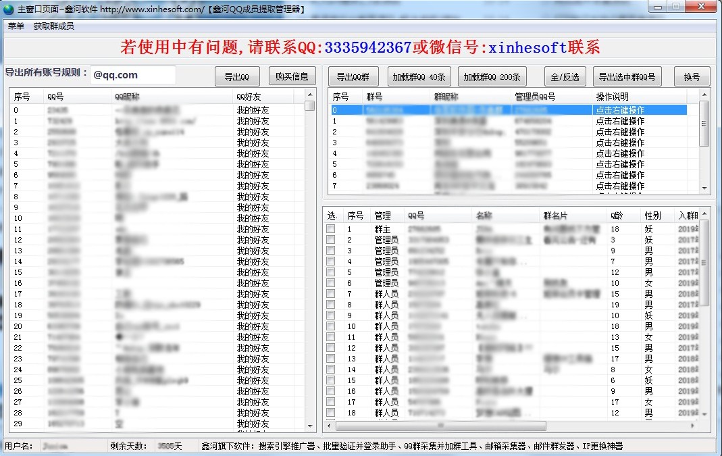Image resolution: width=722 pixels, height=456 pixels.
Task: Check the box for member row 10
Action: point(331,326)
